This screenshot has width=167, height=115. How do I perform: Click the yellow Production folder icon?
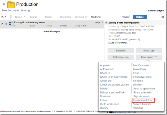point(11,5)
